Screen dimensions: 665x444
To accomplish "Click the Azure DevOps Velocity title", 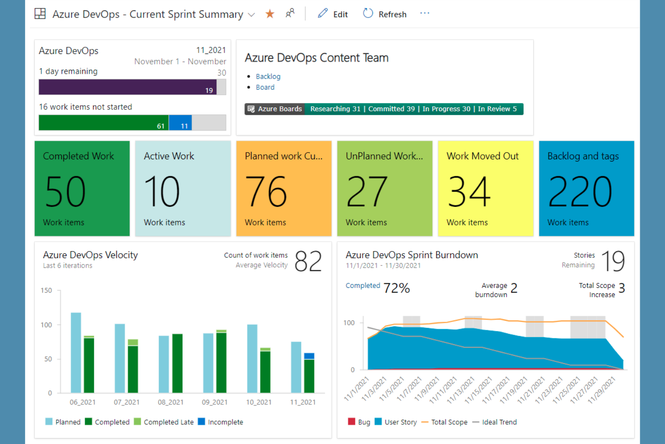I will pos(90,255).
